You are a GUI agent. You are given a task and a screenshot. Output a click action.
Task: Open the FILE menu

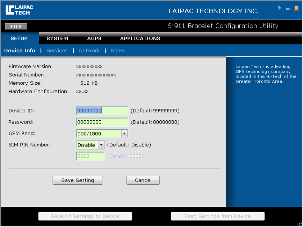(16, 27)
